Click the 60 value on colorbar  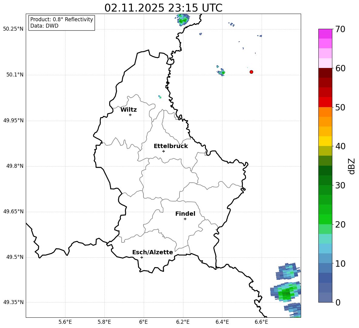340,68
